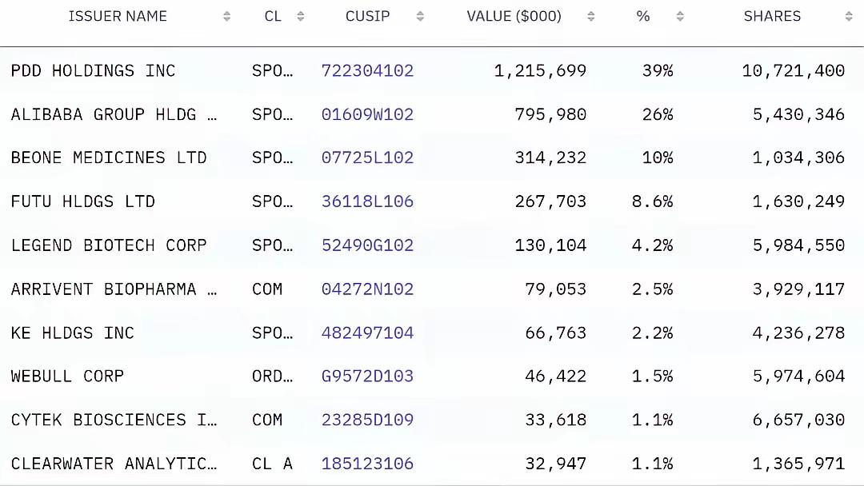This screenshot has height=486, width=864.
Task: Open Webull CUSIP link G9572D103
Action: click(367, 376)
